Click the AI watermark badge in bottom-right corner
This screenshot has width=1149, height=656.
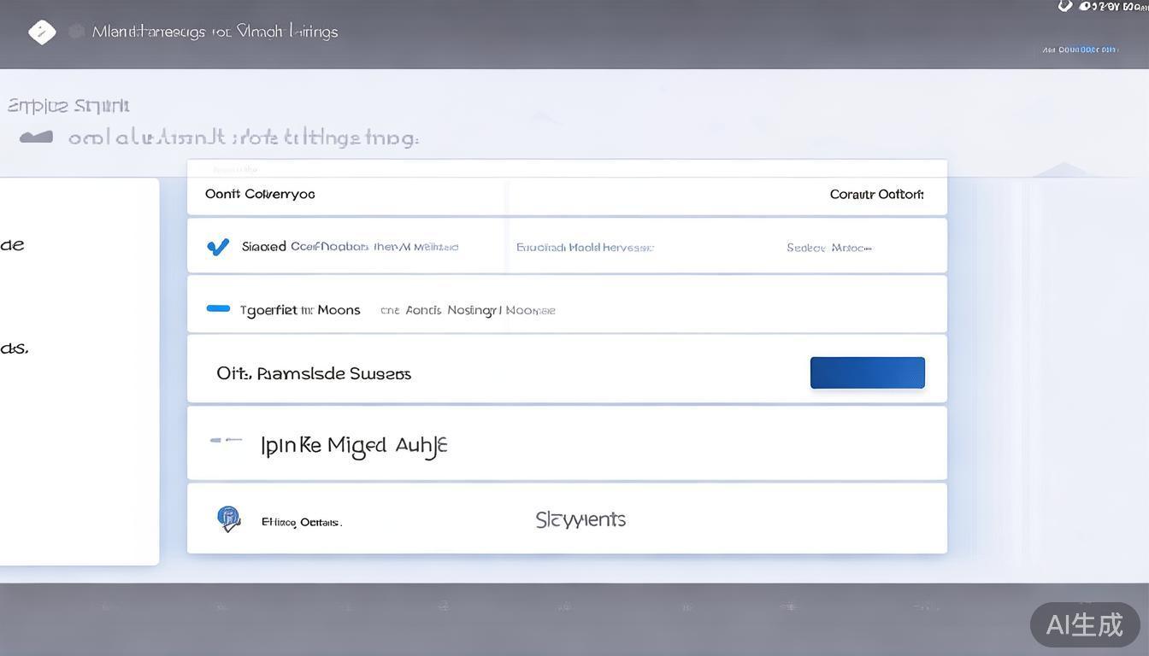click(1084, 624)
